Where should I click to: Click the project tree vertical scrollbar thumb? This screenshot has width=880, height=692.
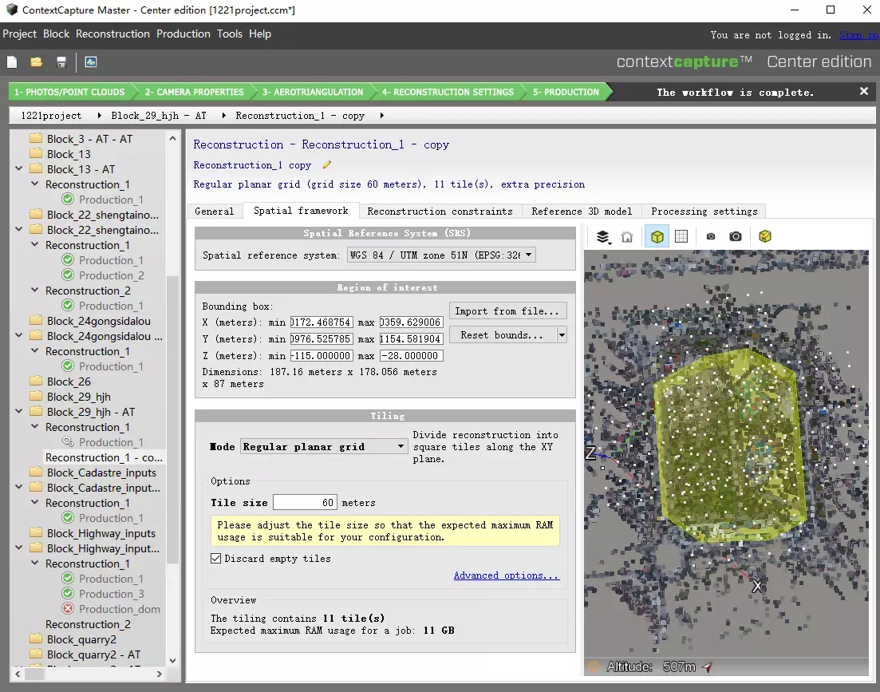(173, 418)
